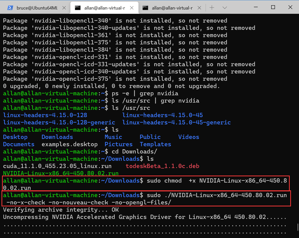Click '-no-x-check -no-nouveau-check' options text
Screen dimensions: 299x238
[57, 202]
